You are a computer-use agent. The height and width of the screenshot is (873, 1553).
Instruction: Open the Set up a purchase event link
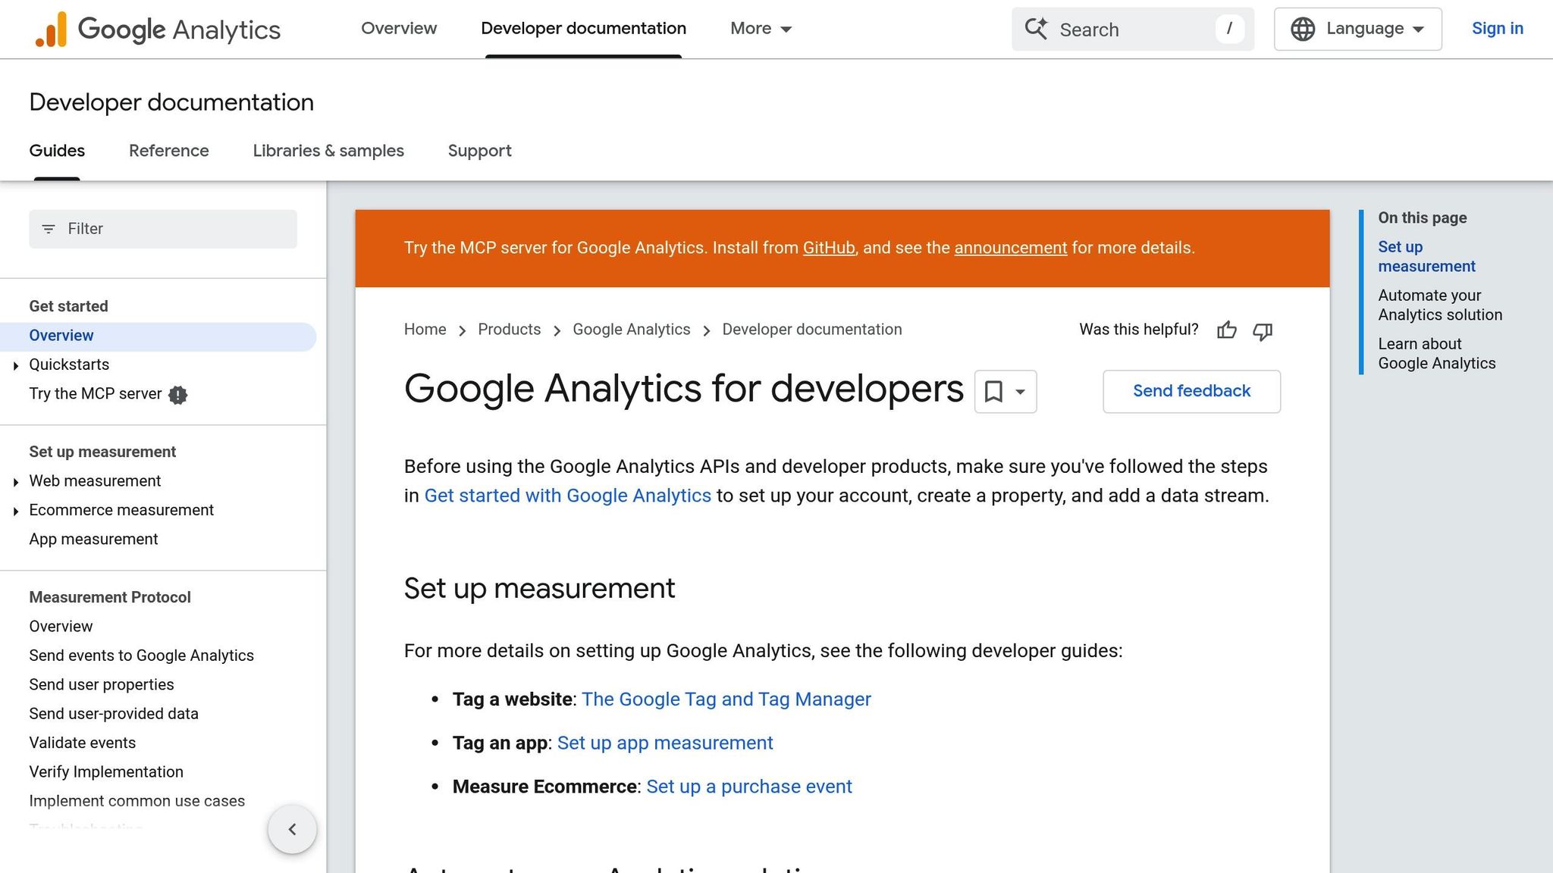click(749, 787)
